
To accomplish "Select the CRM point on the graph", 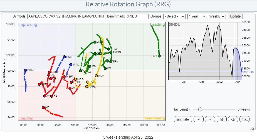I will tap(25, 70).
